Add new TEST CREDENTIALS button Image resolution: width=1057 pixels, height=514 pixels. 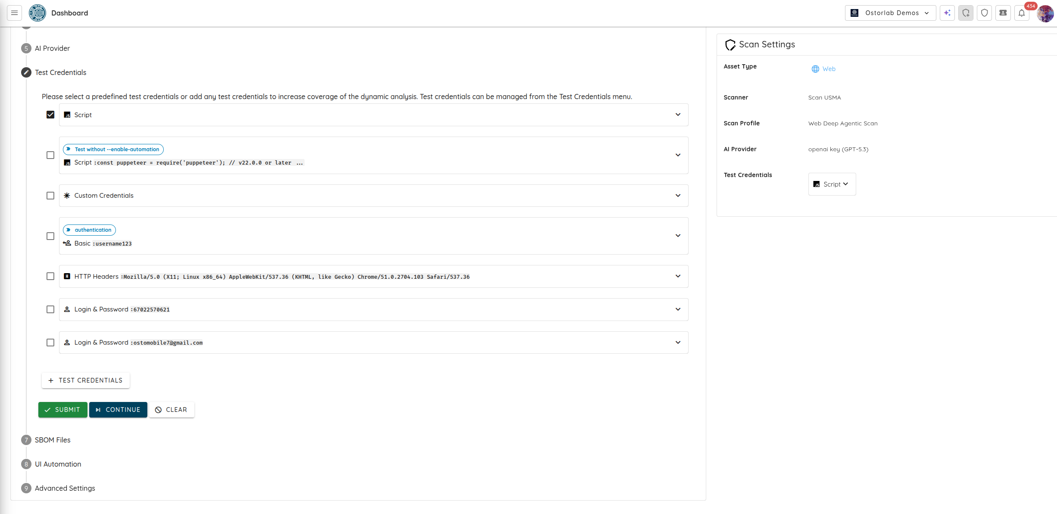point(85,380)
